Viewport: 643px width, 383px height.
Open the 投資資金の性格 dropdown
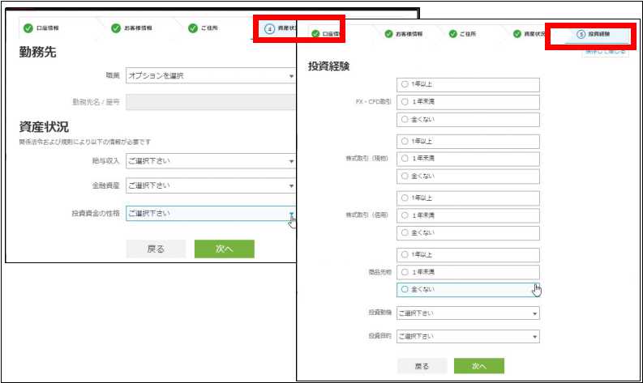tap(211, 213)
